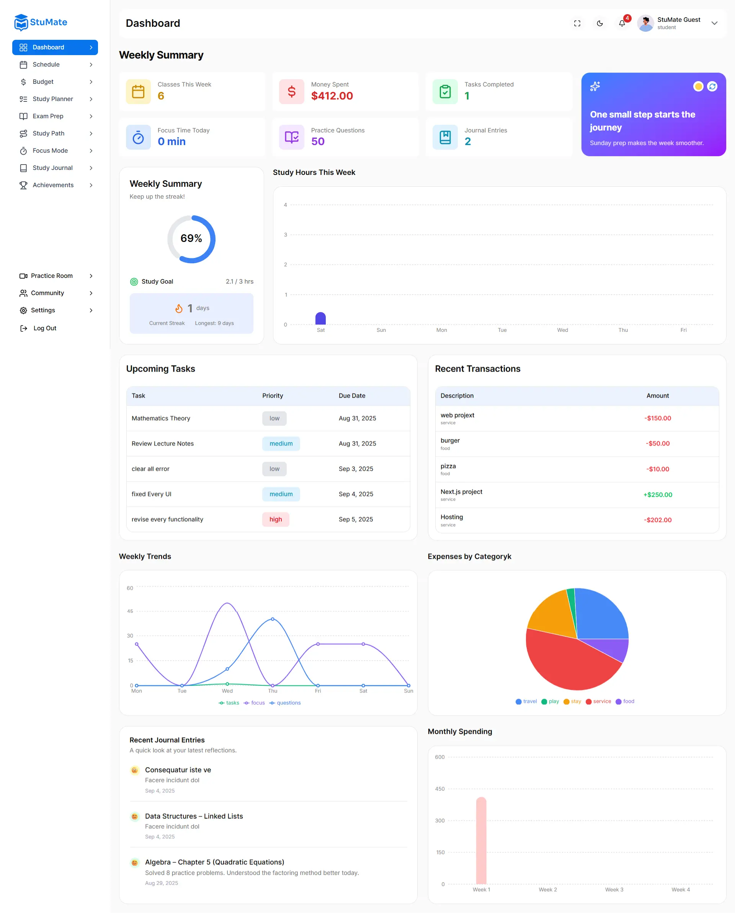Open Focus Mode from the sidebar

pos(50,150)
